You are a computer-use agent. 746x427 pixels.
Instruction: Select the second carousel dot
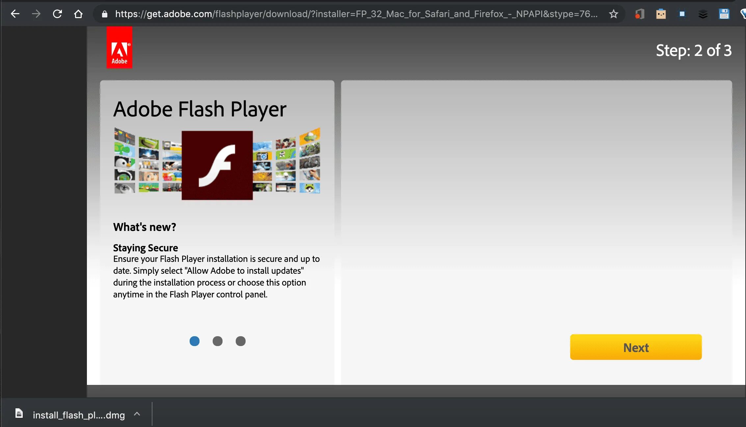pos(217,341)
